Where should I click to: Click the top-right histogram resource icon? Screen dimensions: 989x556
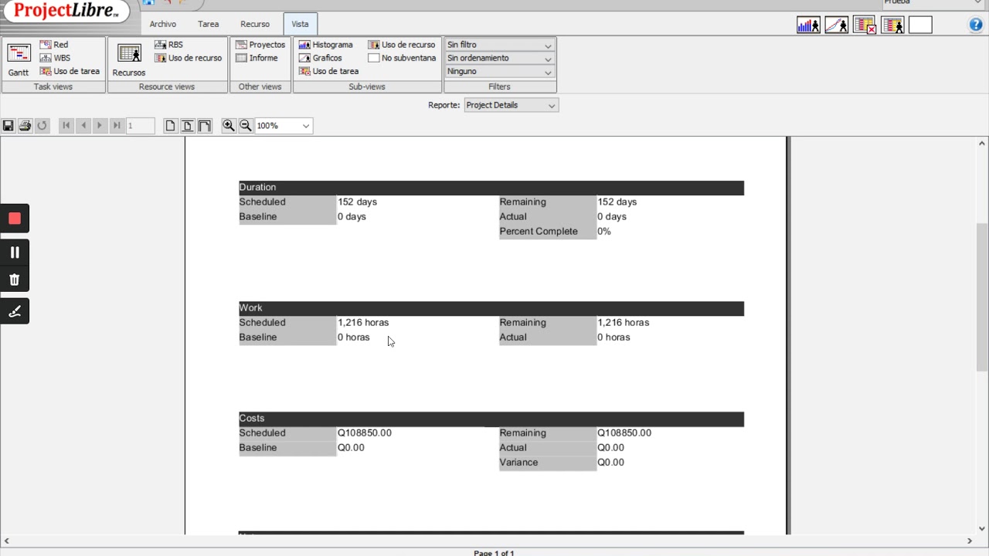tap(808, 25)
